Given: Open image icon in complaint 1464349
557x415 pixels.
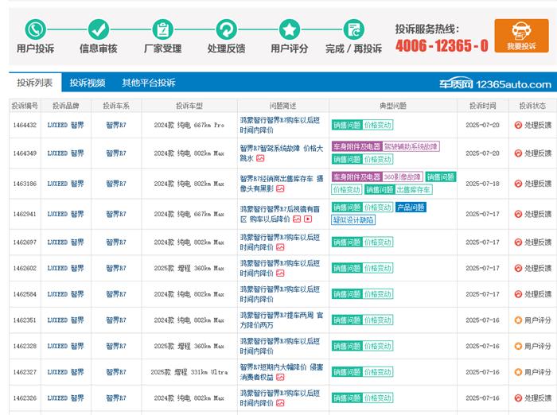Looking at the screenshot, I should point(260,158).
